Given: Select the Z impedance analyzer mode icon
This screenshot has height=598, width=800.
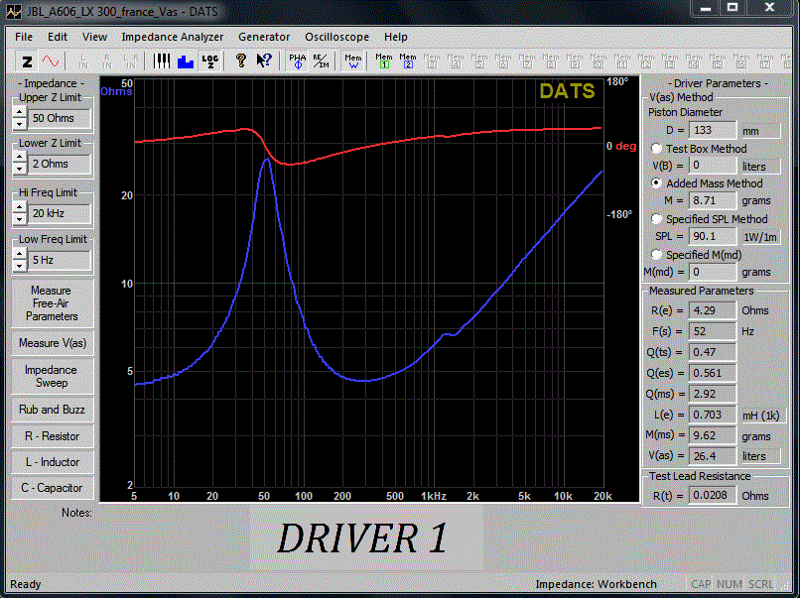Looking at the screenshot, I should click(27, 61).
